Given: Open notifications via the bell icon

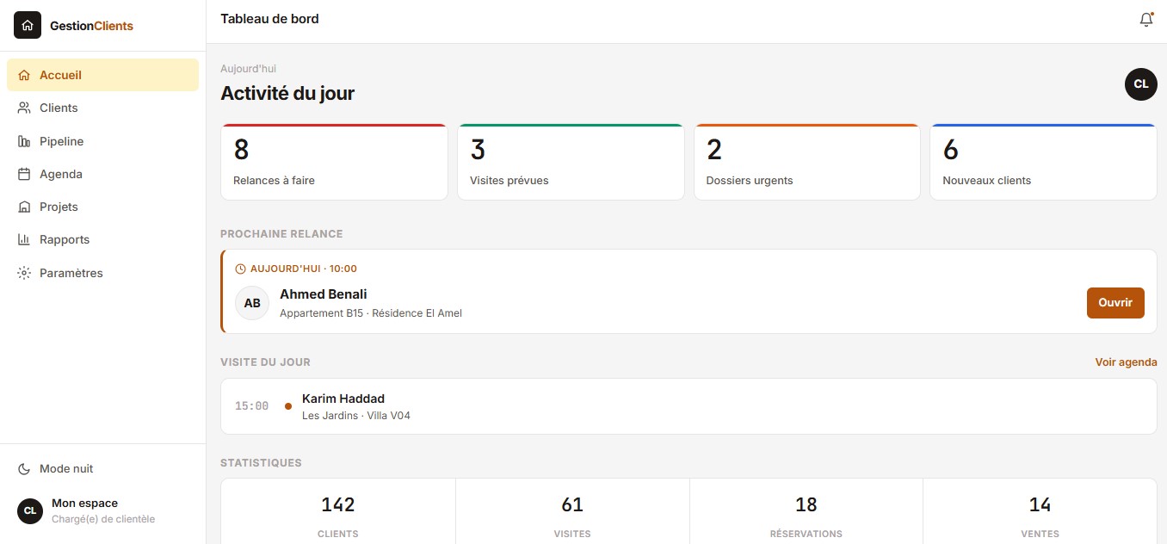Looking at the screenshot, I should pyautogui.click(x=1145, y=20).
